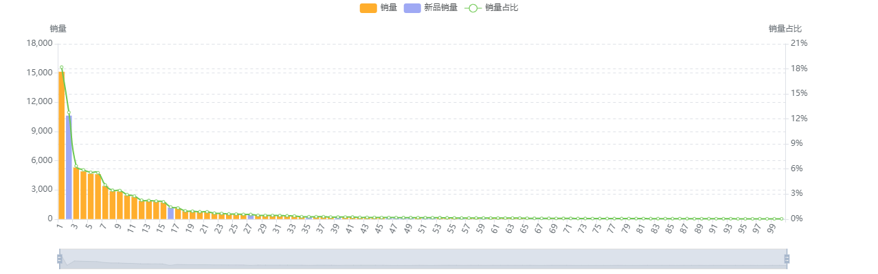
Task: Click the x-axis label 27
Action: (248, 229)
